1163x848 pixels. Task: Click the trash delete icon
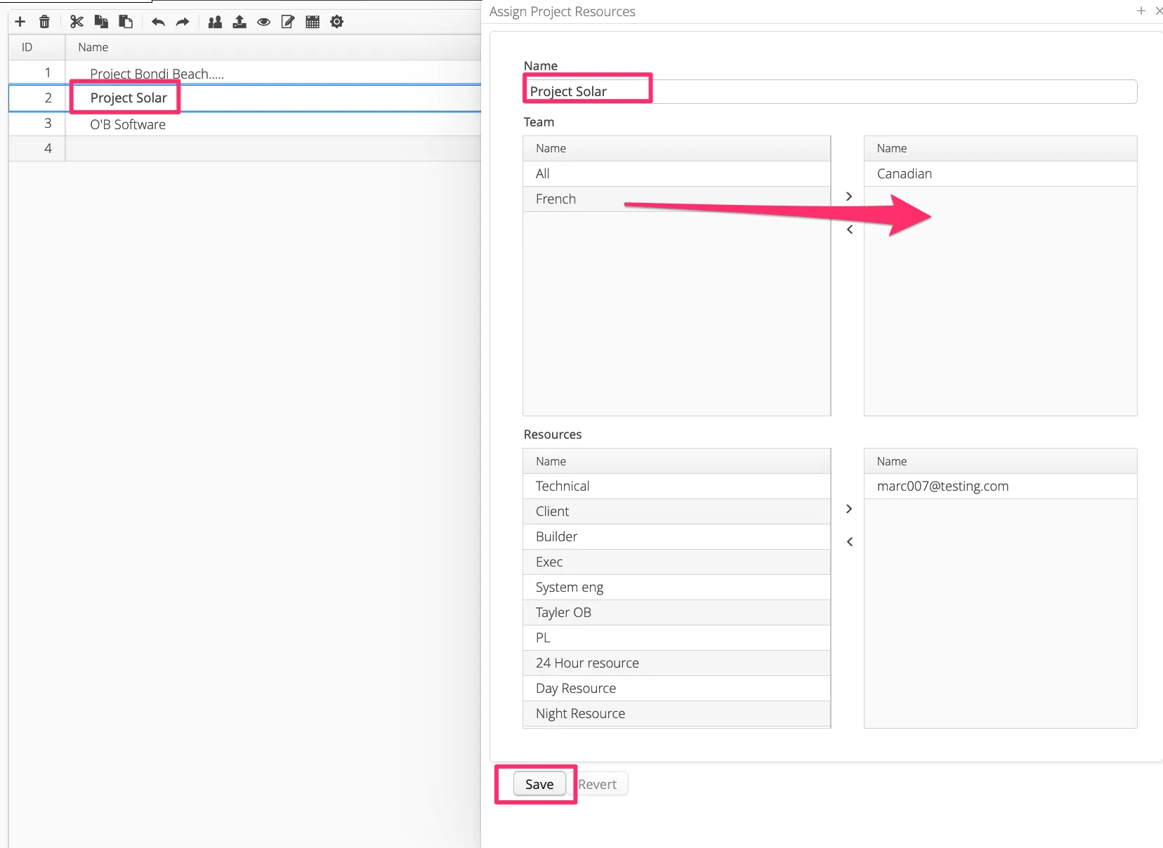pos(45,22)
